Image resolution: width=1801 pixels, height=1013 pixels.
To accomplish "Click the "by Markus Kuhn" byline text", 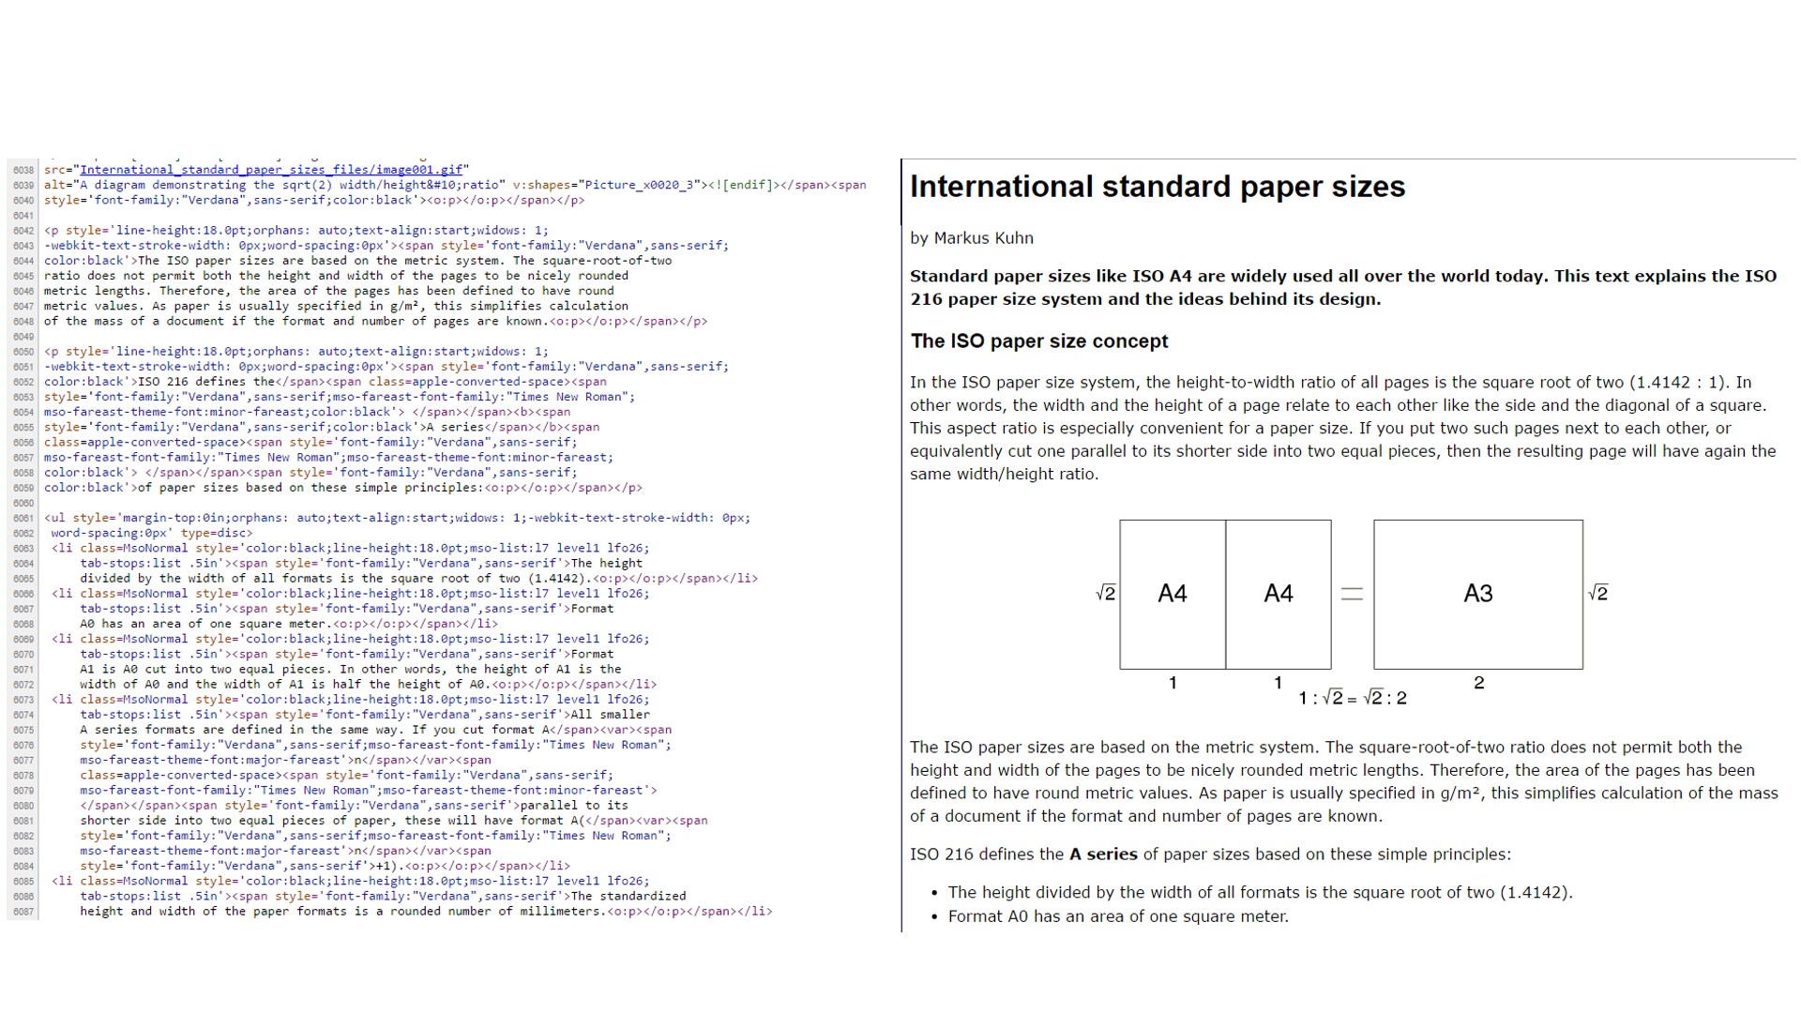I will click(x=971, y=237).
